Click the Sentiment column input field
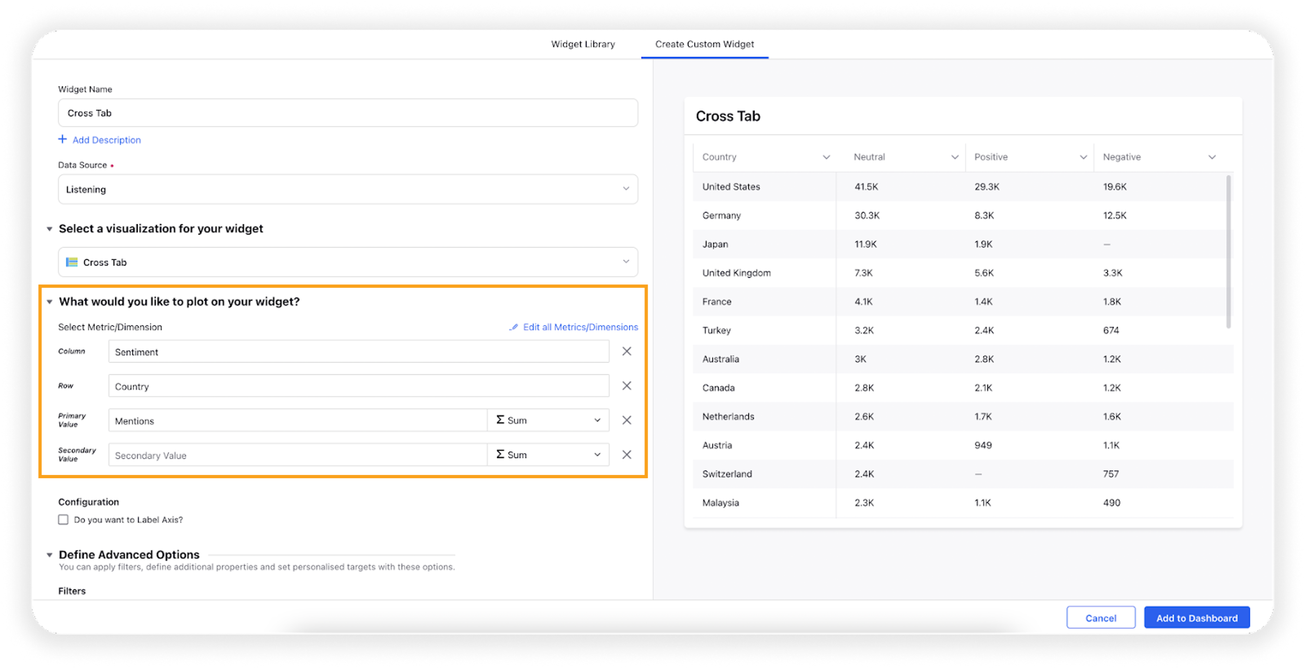1306x670 pixels. (x=359, y=351)
